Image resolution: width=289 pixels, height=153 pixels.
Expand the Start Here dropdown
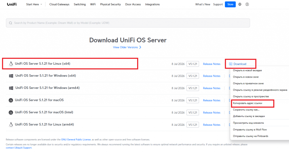[34, 4]
